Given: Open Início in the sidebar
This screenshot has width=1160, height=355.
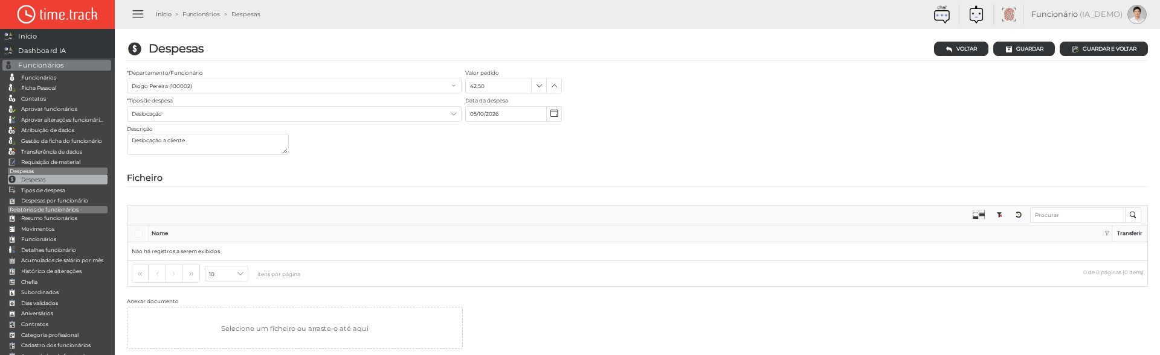Looking at the screenshot, I should pyautogui.click(x=27, y=36).
